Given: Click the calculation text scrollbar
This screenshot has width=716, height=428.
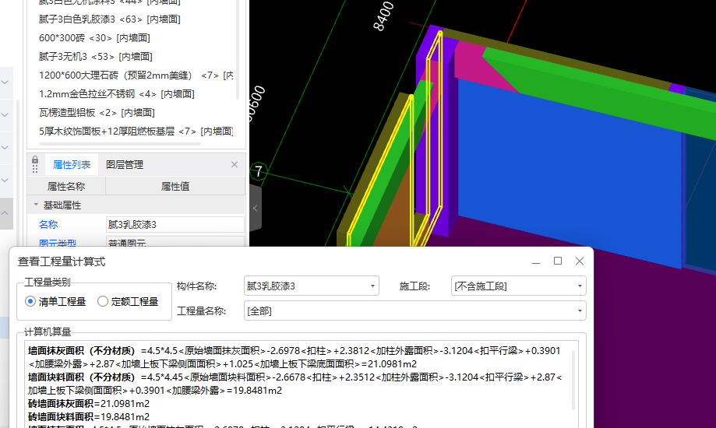Looking at the screenshot, I should coord(573,380).
